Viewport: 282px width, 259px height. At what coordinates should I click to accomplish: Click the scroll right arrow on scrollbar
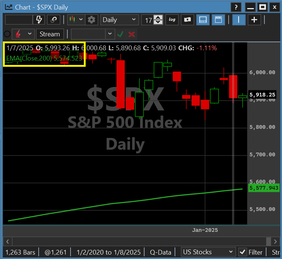tap(275, 241)
